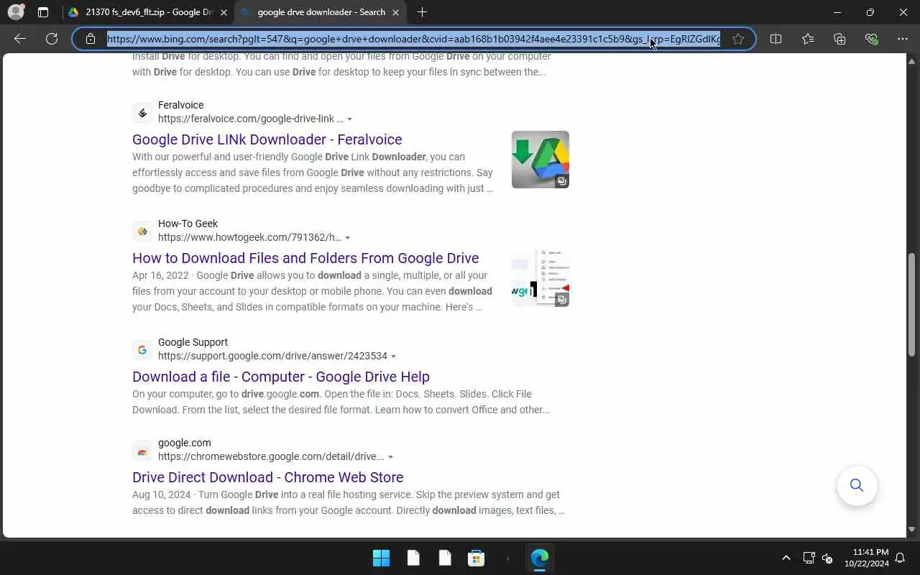Click the https://support.google.com/drive/answer/2423534 URL

(x=272, y=356)
